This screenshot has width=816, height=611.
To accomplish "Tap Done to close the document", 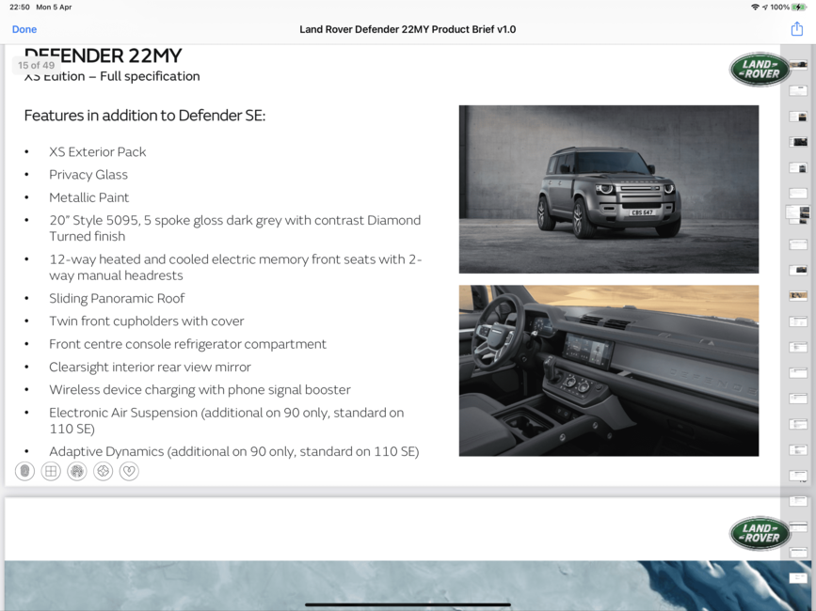I will point(24,29).
